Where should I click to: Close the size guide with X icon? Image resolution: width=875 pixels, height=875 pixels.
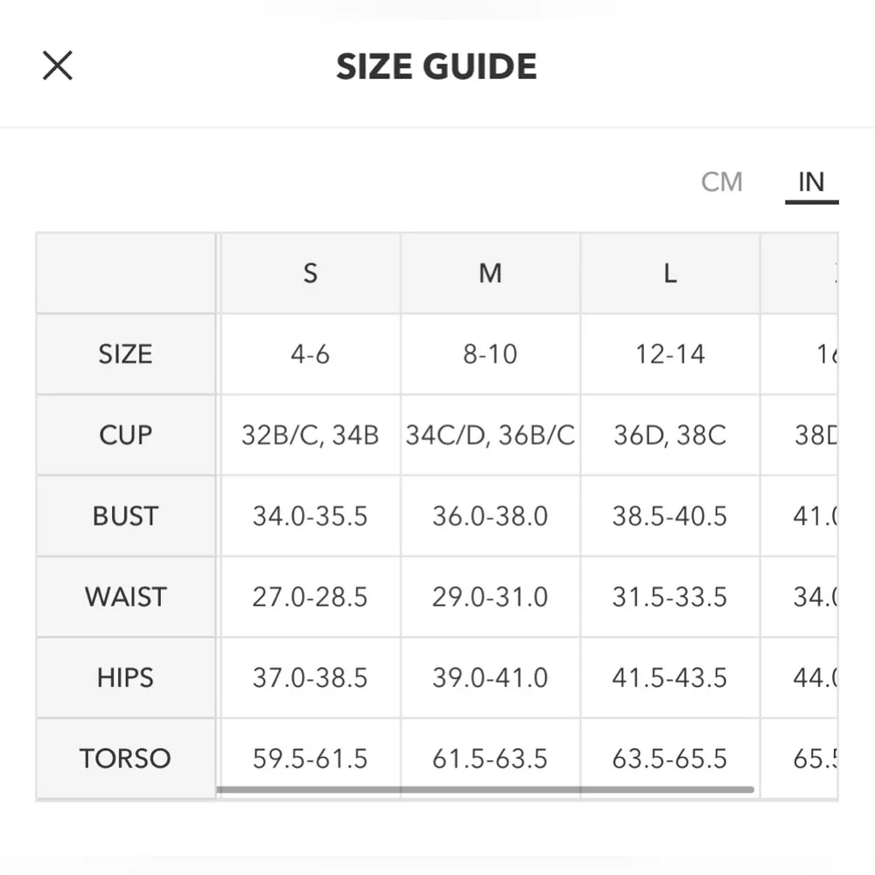click(x=58, y=66)
